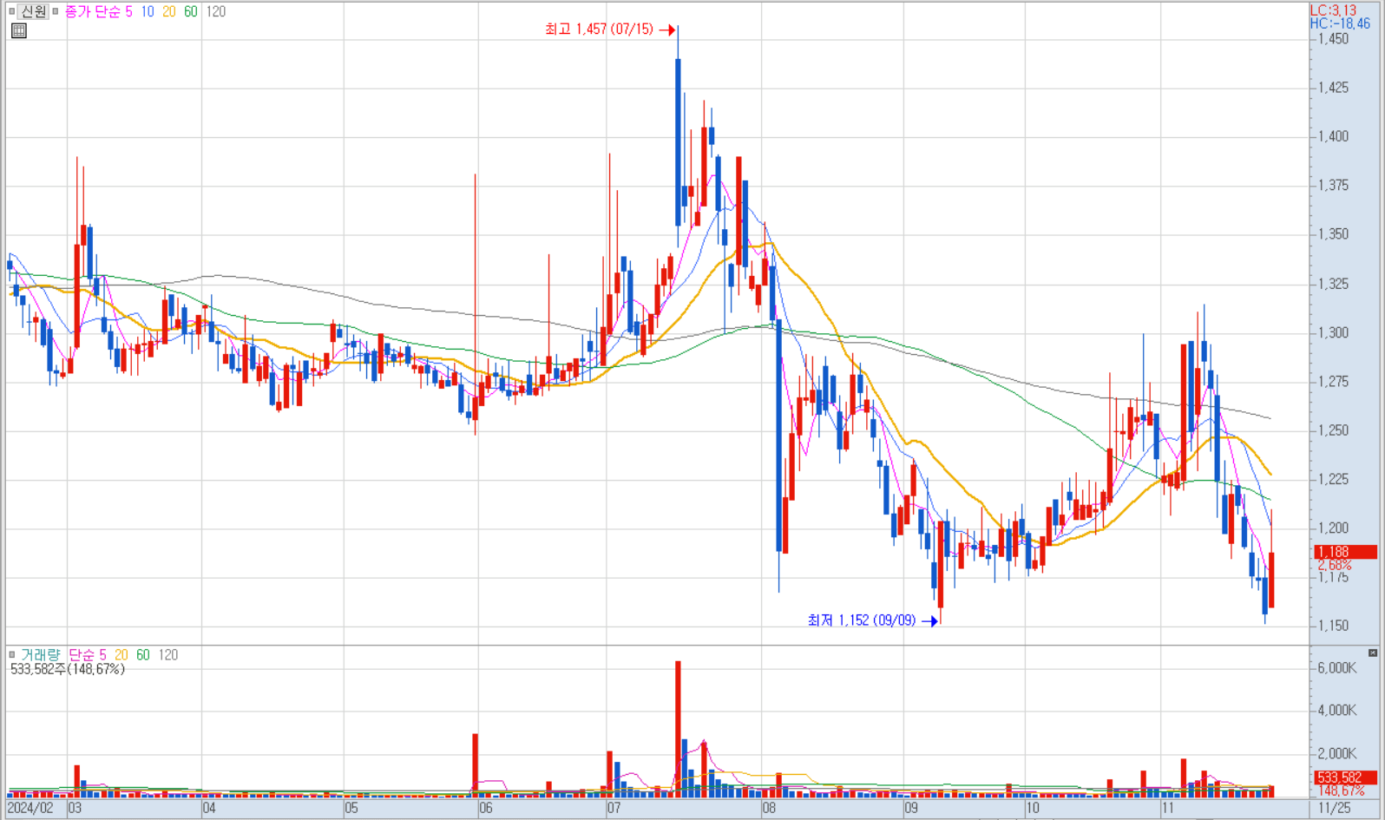Screen dimensions: 1385x820
Task: Click the red 533,582 volume tag
Action: click(x=1344, y=777)
